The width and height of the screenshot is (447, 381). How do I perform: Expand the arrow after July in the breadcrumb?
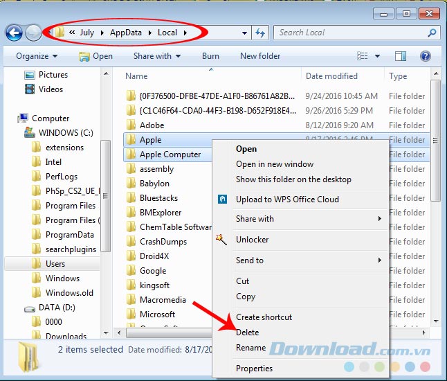coord(102,33)
